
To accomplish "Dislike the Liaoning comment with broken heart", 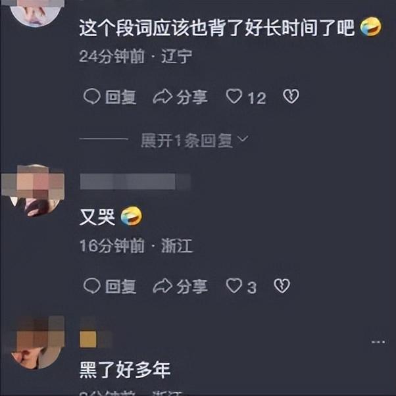I will point(291,96).
